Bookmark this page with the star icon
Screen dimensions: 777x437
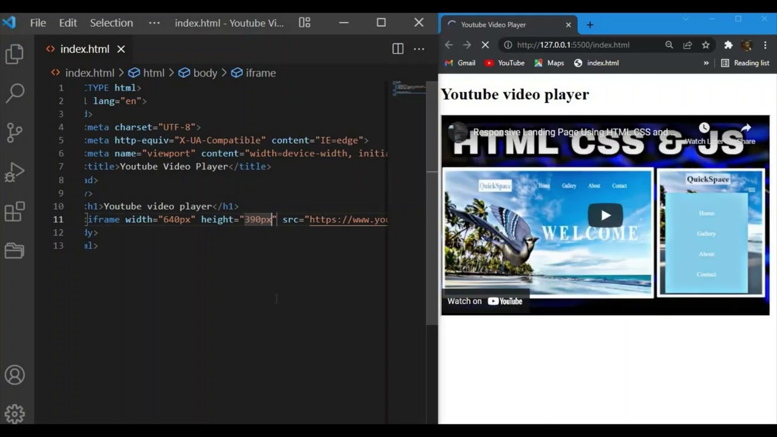click(x=705, y=45)
